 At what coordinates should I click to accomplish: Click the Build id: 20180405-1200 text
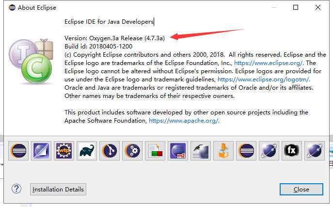(x=98, y=46)
